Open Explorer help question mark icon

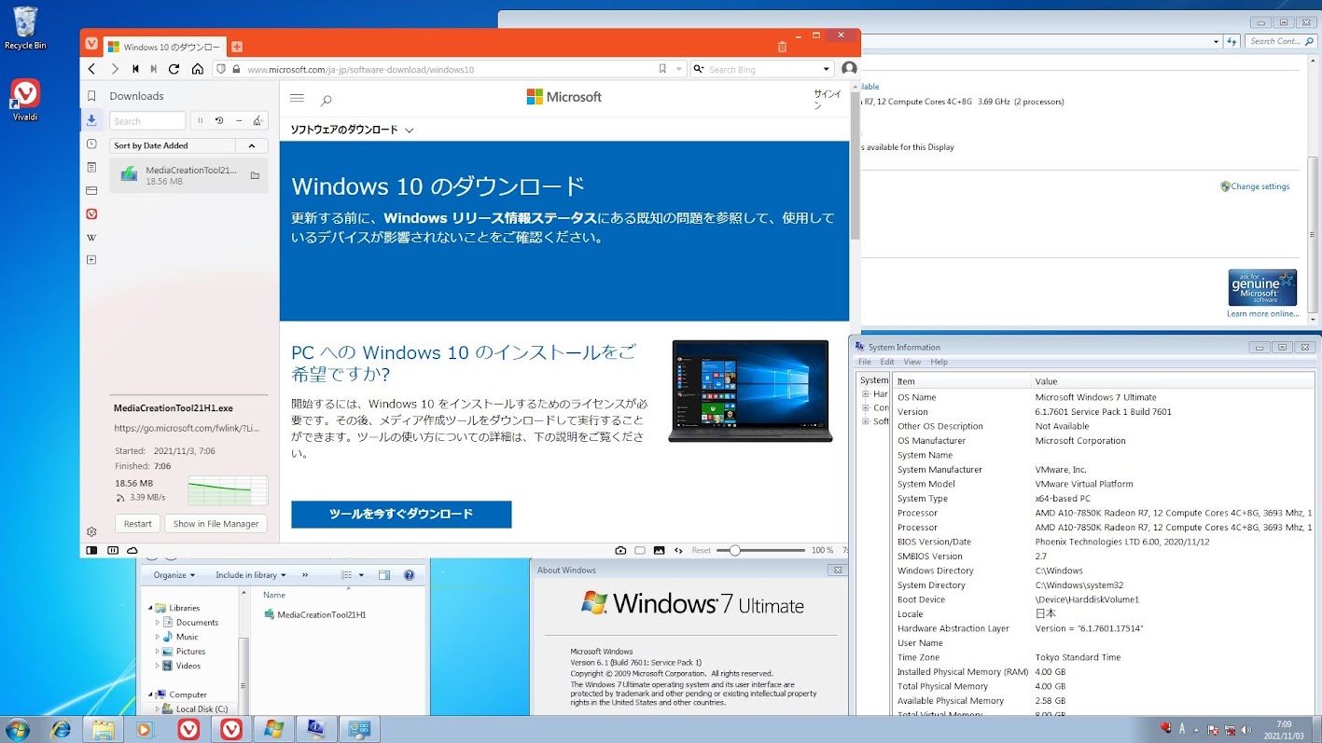[411, 575]
